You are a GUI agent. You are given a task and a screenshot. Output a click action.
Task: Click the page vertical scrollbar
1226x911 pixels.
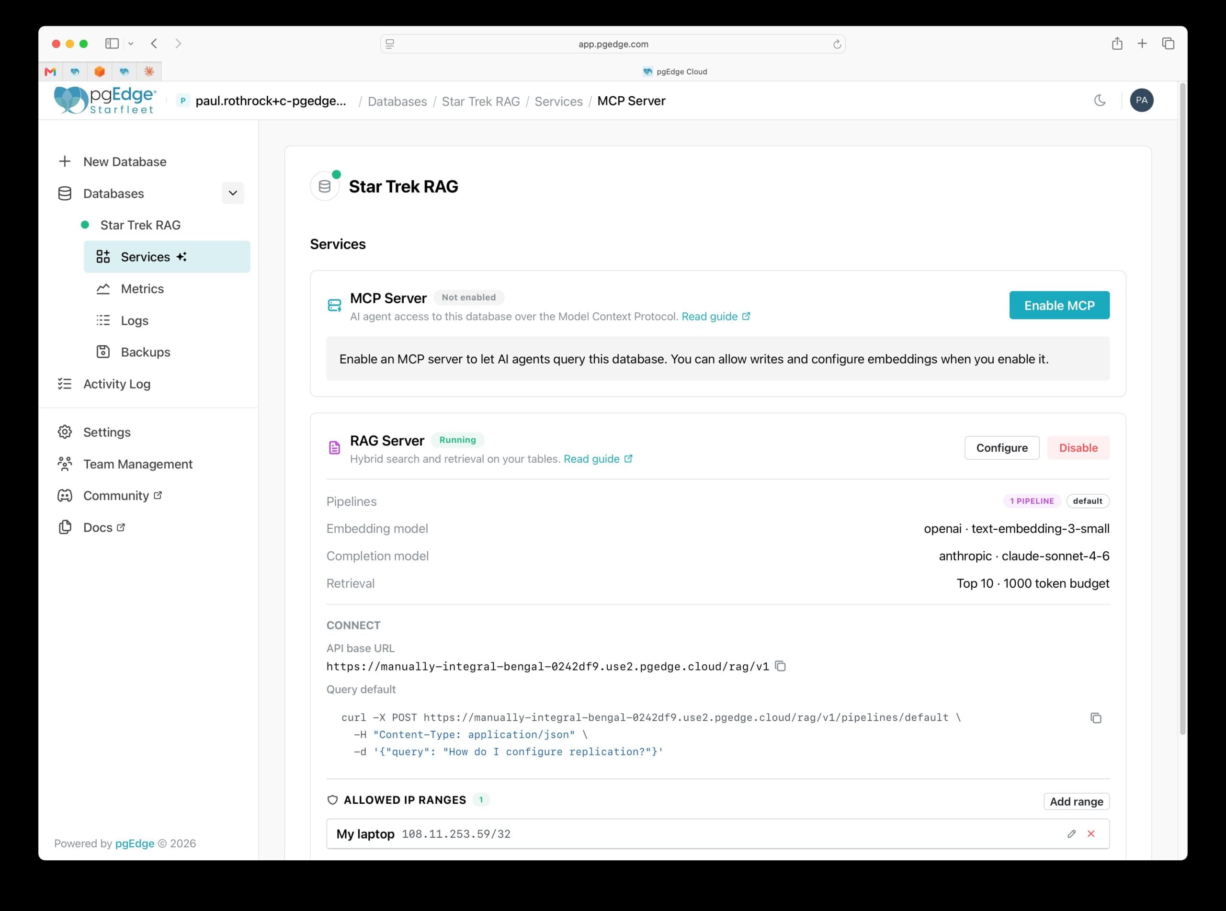pos(1182,408)
